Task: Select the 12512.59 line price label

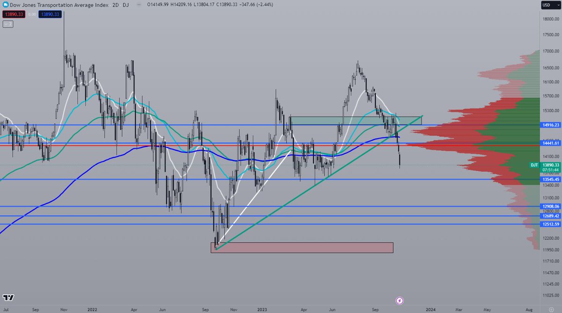Action: click(x=551, y=224)
